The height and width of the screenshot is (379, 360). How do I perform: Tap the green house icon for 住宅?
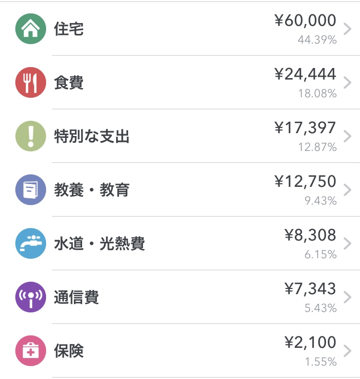pyautogui.click(x=31, y=29)
